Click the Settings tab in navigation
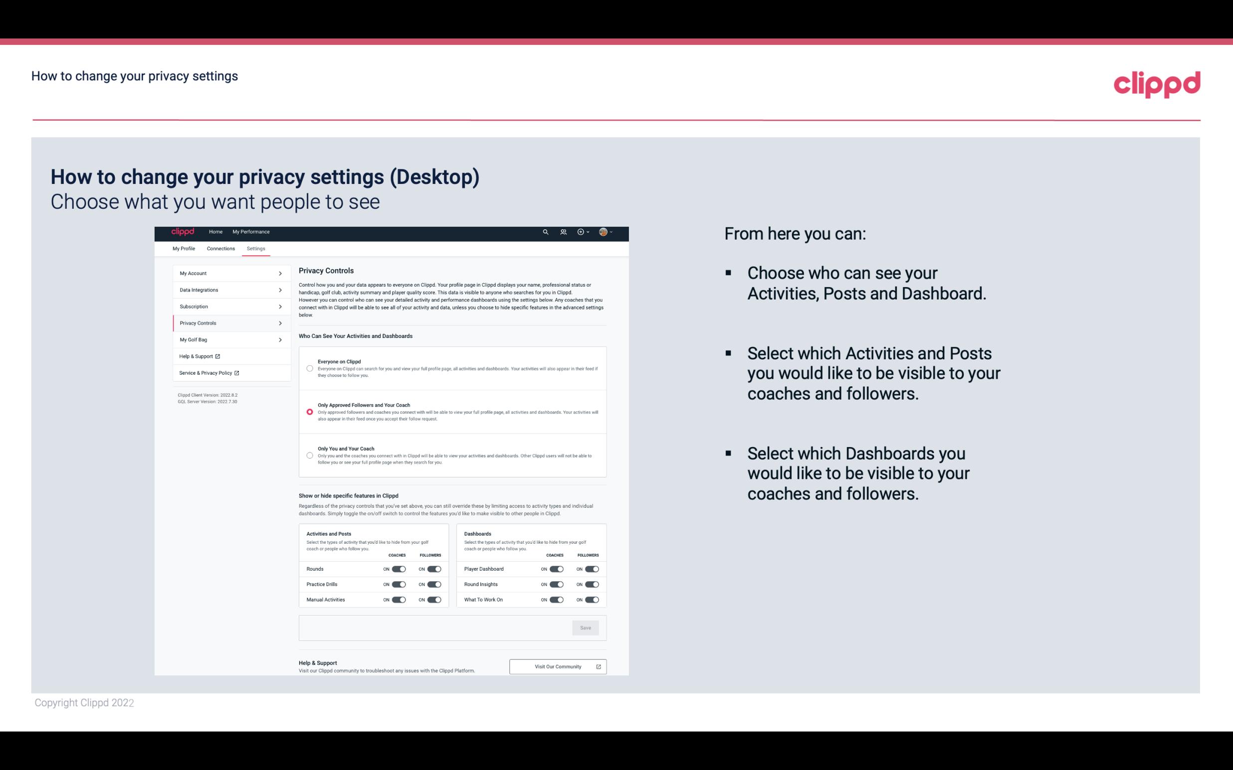This screenshot has height=770, width=1233. pos(256,248)
